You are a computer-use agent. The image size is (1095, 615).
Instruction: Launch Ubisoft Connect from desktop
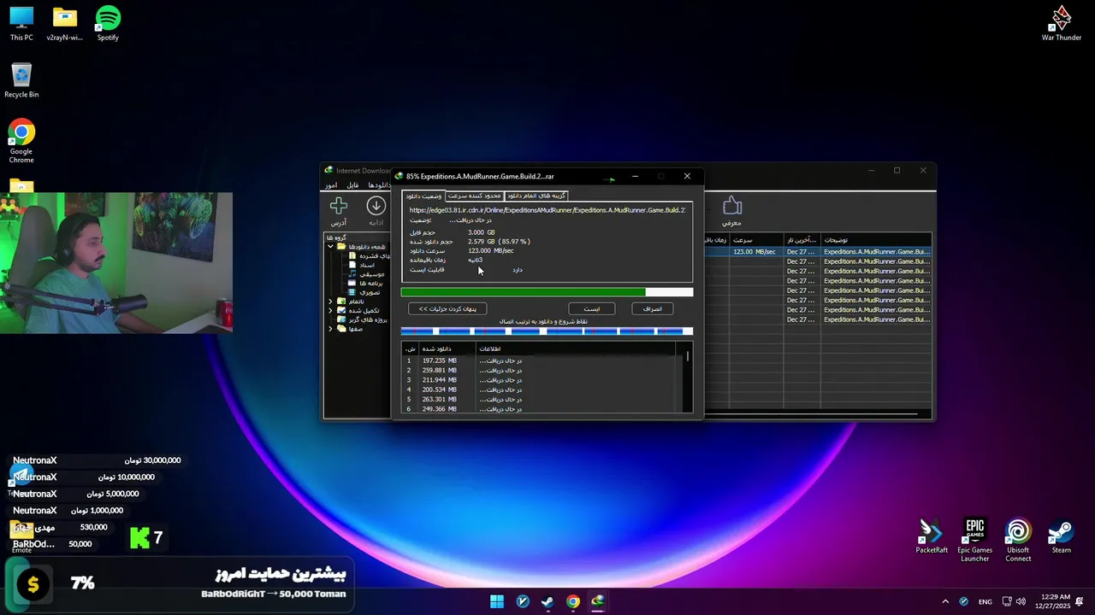1018,540
